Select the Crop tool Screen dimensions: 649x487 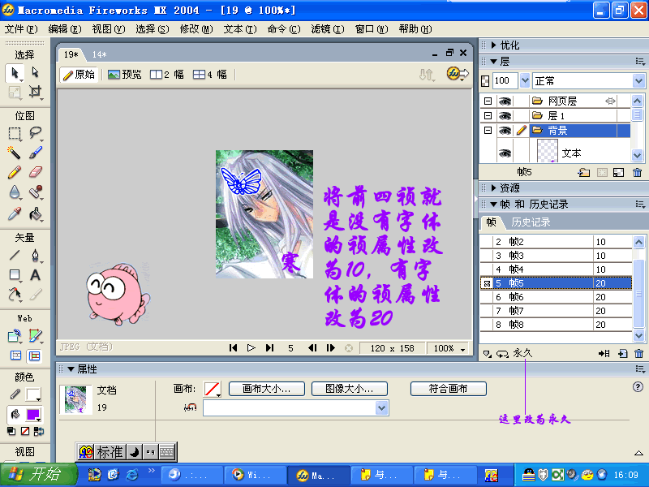point(35,92)
